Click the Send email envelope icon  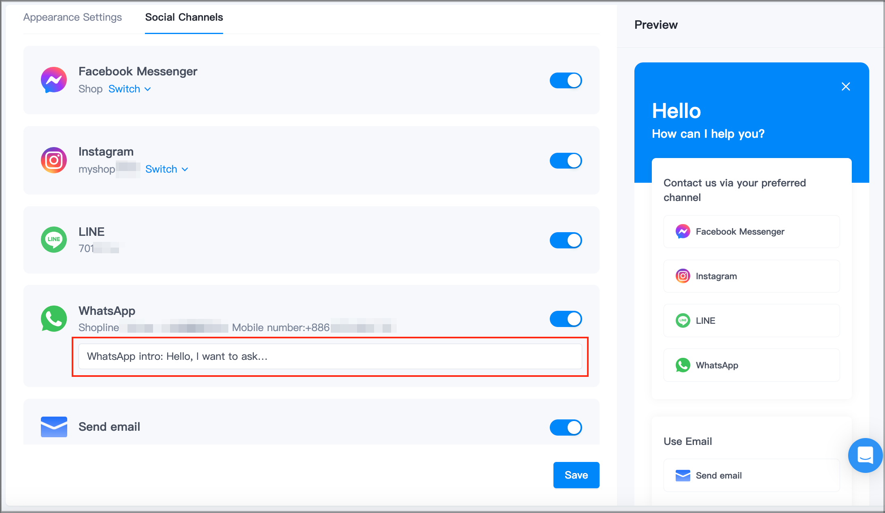(x=53, y=426)
